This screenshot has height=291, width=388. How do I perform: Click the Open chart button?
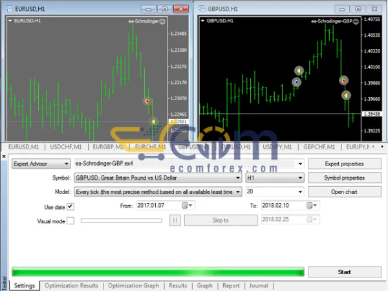pos(345,192)
